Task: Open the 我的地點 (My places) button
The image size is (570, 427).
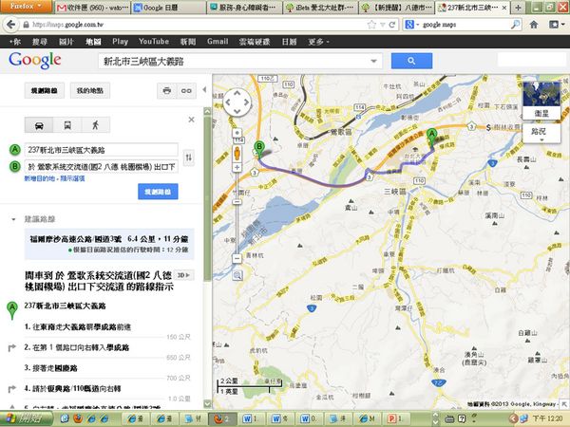Action: point(90,90)
